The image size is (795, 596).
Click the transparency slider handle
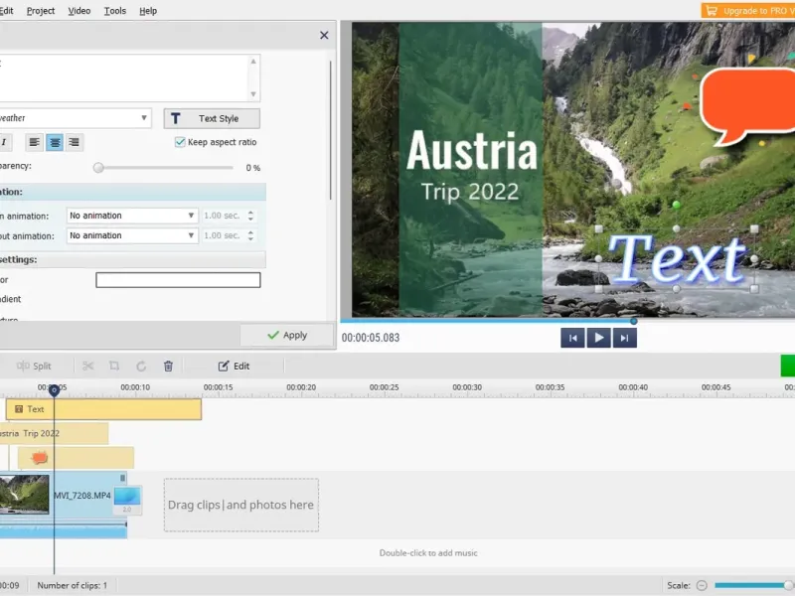98,168
